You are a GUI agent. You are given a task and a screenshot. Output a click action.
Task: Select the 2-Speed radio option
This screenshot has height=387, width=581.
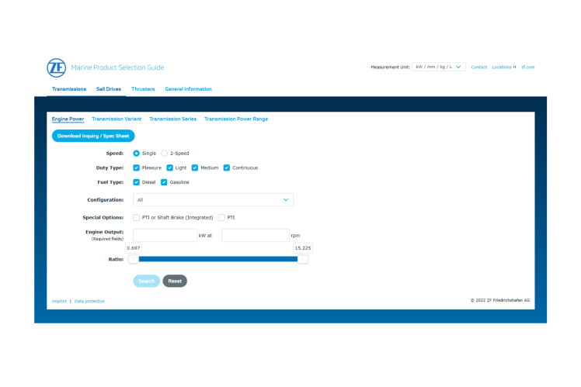(165, 154)
